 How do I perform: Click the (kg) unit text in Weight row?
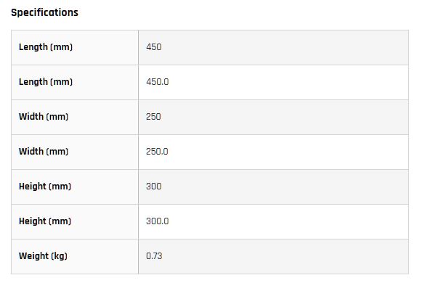click(x=60, y=256)
